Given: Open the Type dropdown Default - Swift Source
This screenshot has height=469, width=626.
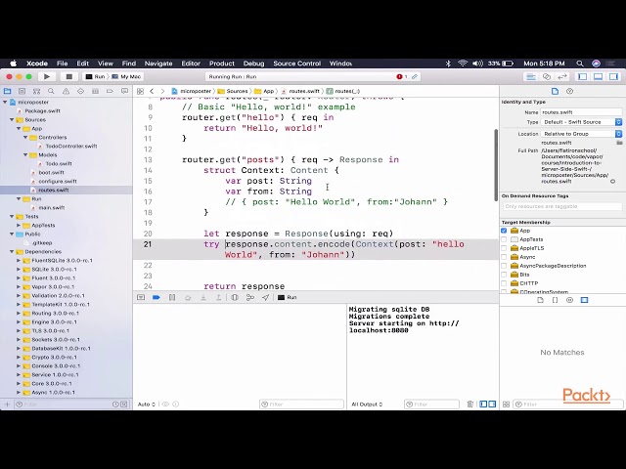Looking at the screenshot, I should tap(581, 122).
